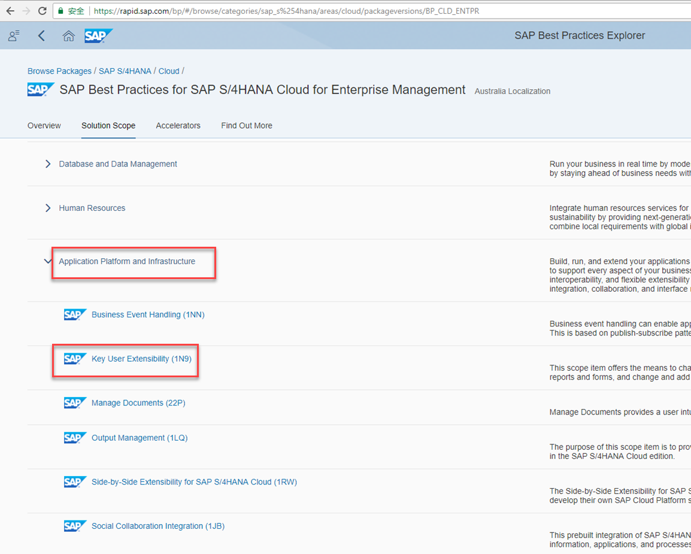
Task: Open the Find Out More tab
Action: (x=247, y=126)
